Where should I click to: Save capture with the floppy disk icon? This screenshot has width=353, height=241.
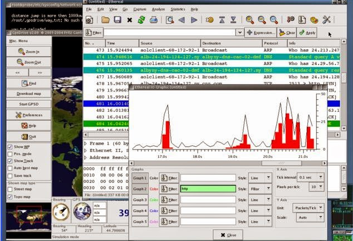tap(118, 20)
